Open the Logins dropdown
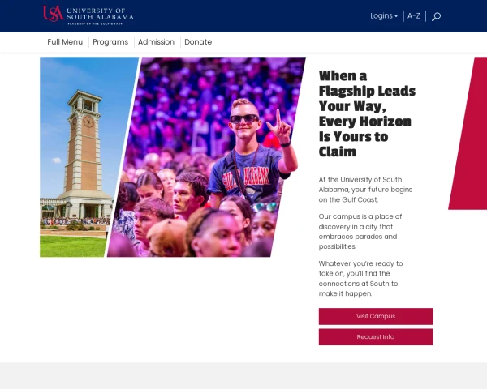The image size is (487, 389). [x=384, y=16]
